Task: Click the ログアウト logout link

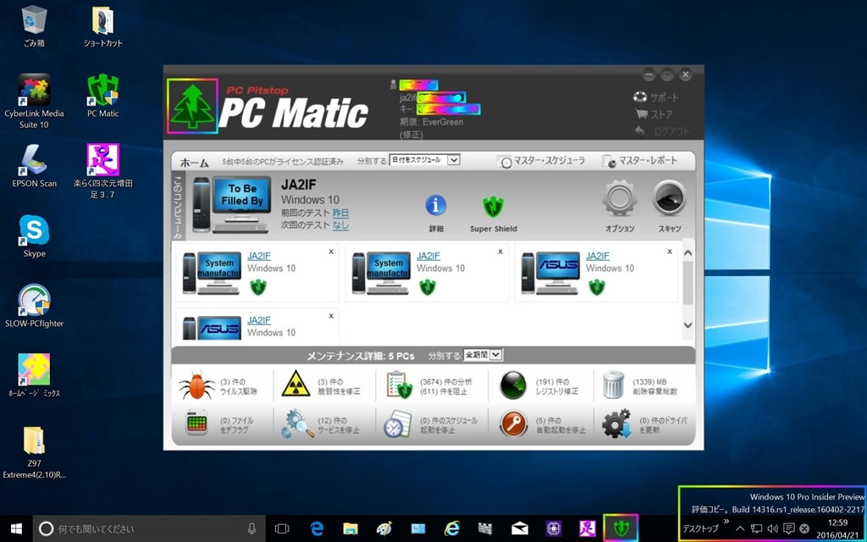Action: coord(671,131)
